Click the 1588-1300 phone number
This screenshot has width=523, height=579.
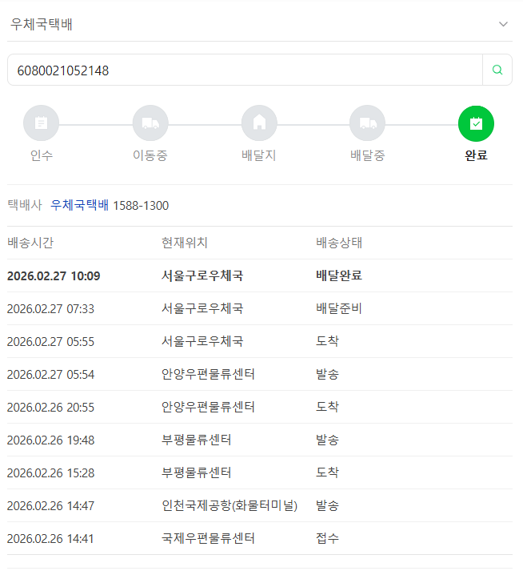[141, 205]
